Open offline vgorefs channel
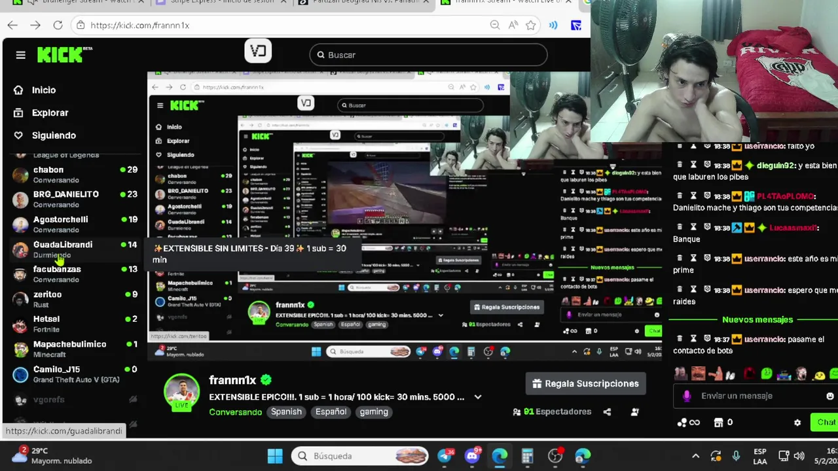 point(75,399)
